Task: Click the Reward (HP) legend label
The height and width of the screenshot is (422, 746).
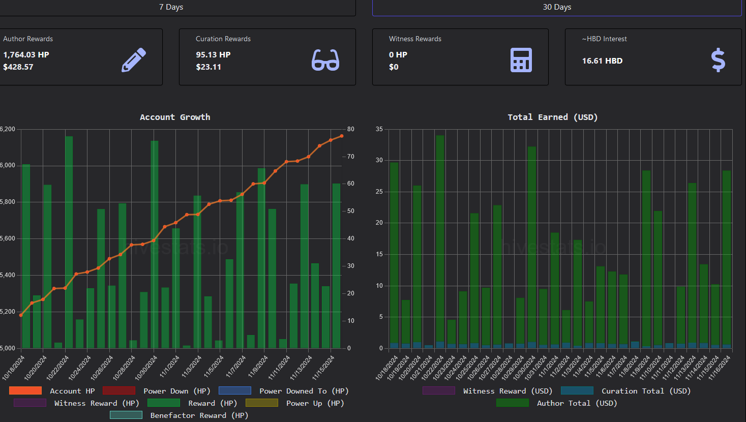Action: pos(213,403)
